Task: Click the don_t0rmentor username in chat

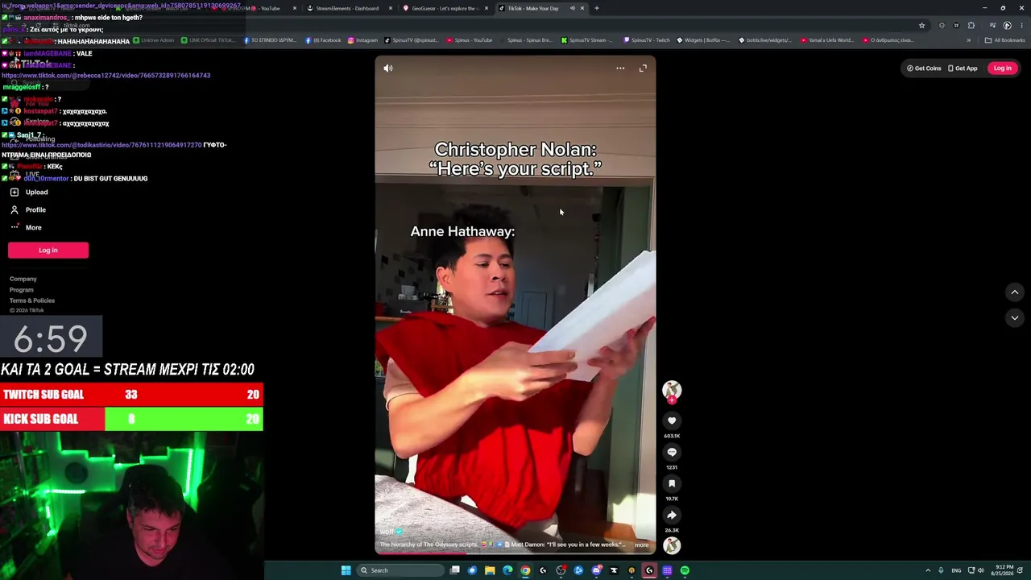Action: 46,179
